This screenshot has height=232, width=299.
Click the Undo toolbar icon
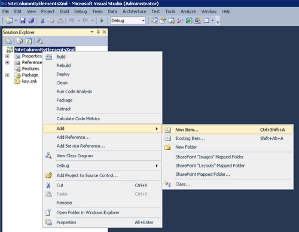point(71,20)
